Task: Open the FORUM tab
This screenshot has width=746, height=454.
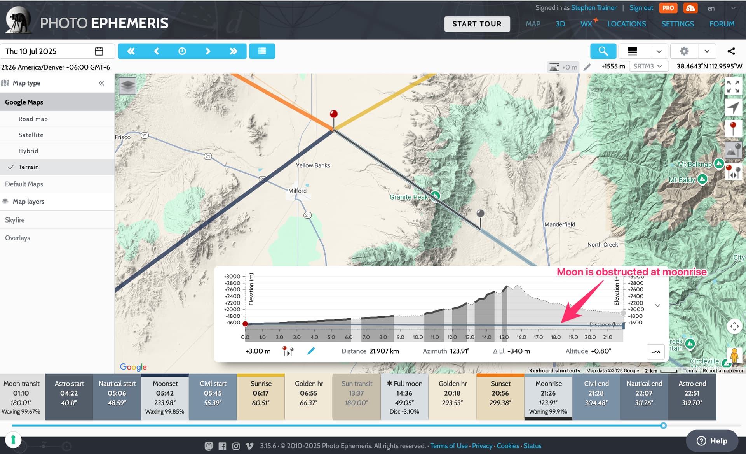Action: (x=722, y=24)
